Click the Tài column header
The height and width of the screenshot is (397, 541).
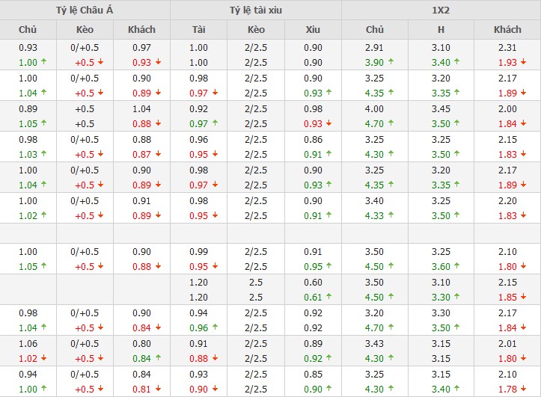(x=198, y=29)
